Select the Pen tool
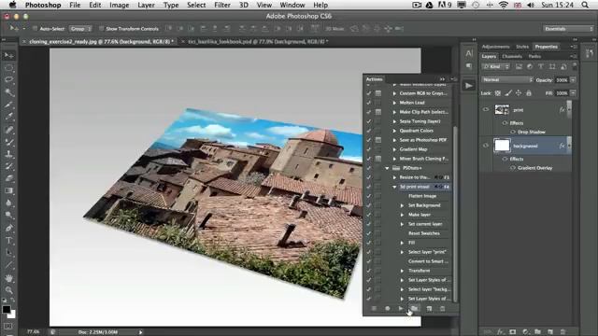This screenshot has height=336, width=598. click(8, 228)
